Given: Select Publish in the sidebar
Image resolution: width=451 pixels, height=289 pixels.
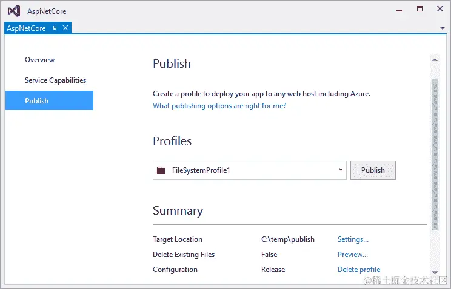Looking at the screenshot, I should point(50,100).
